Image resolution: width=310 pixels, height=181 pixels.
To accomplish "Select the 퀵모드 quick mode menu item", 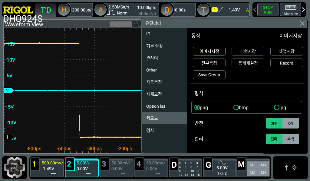I will point(164,118).
